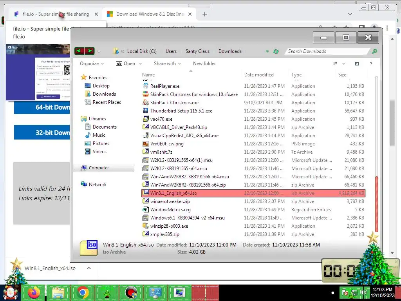Click the green forward arrow in Explorer

point(90,51)
